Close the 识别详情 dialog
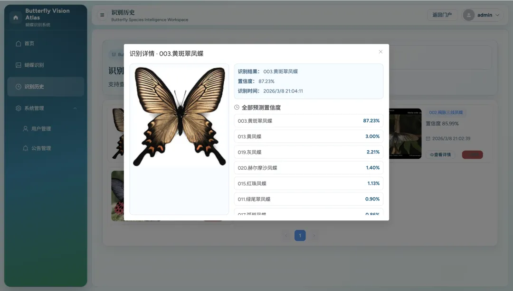The image size is (513, 291). (380, 52)
